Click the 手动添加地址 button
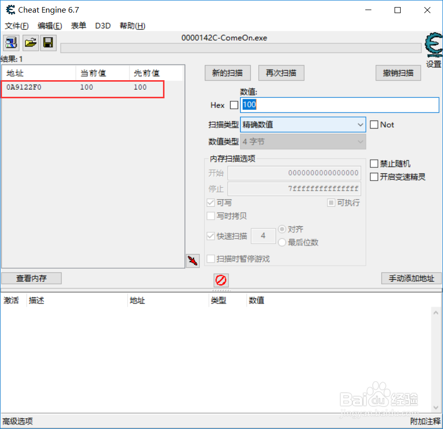Screen dimensions: 443x429 (411, 278)
